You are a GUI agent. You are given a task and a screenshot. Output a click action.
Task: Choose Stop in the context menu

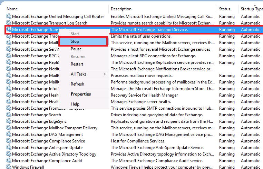pos(83,41)
